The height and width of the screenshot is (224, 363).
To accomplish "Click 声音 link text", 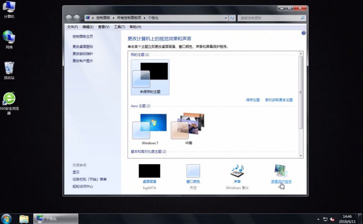I will [x=237, y=182].
